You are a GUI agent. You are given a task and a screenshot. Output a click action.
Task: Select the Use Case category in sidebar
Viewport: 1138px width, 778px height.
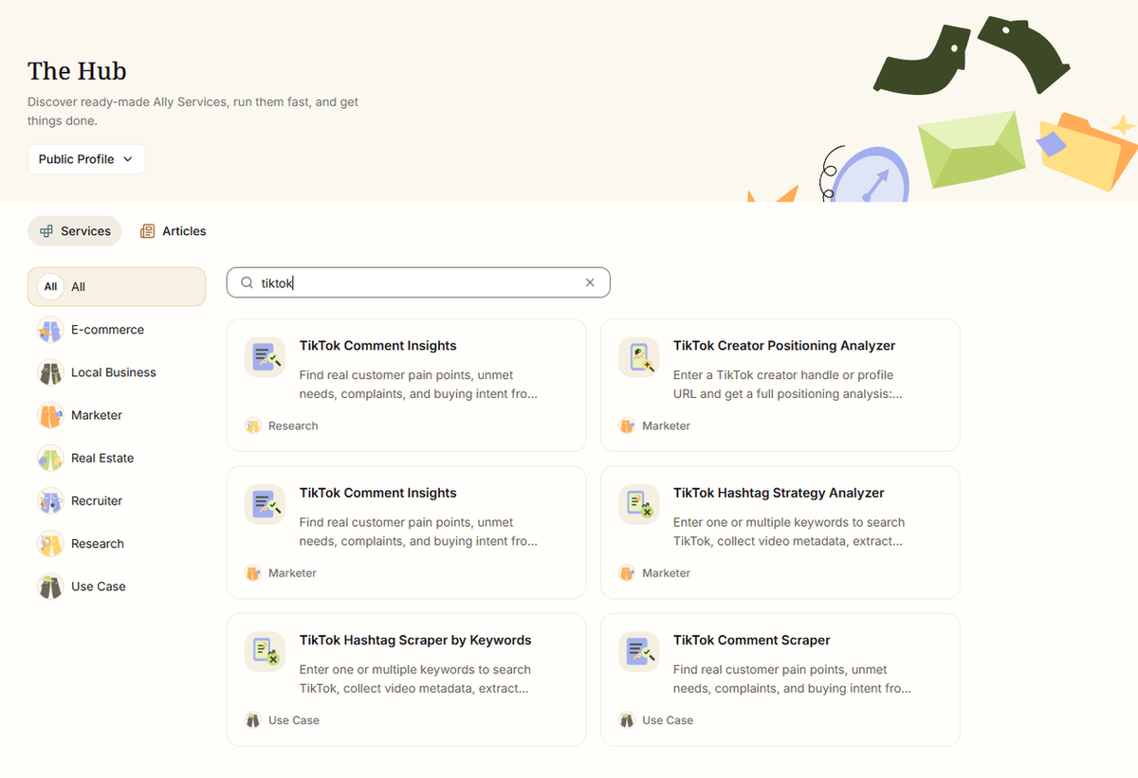coord(117,587)
